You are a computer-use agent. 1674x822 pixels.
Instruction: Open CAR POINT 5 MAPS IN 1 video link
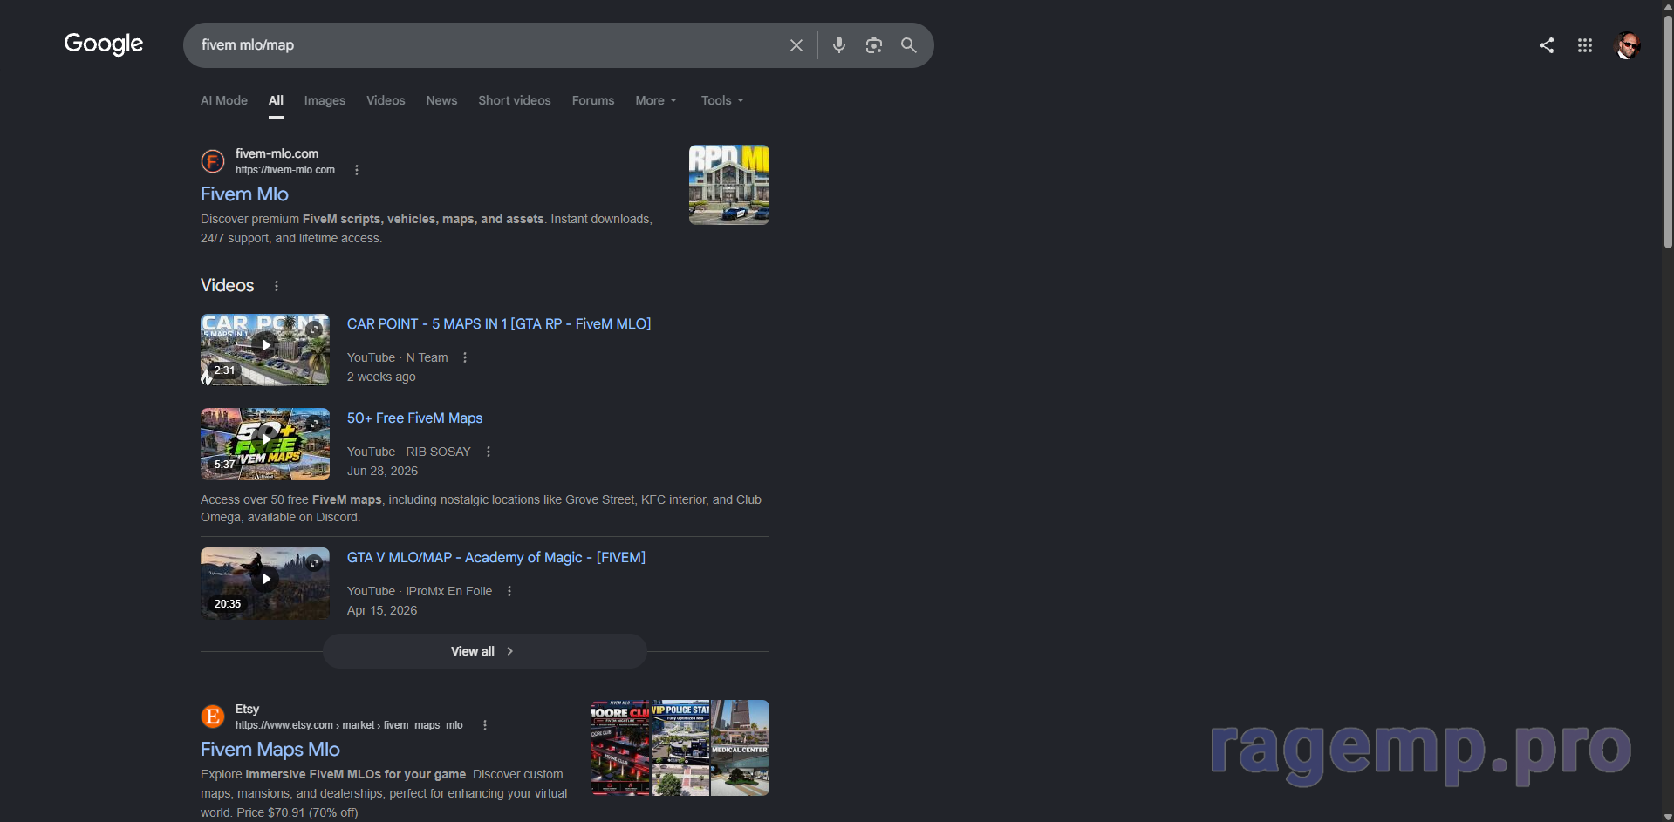[499, 323]
